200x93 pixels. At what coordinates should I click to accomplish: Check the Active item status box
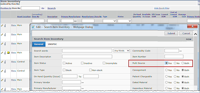pos(64,63)
